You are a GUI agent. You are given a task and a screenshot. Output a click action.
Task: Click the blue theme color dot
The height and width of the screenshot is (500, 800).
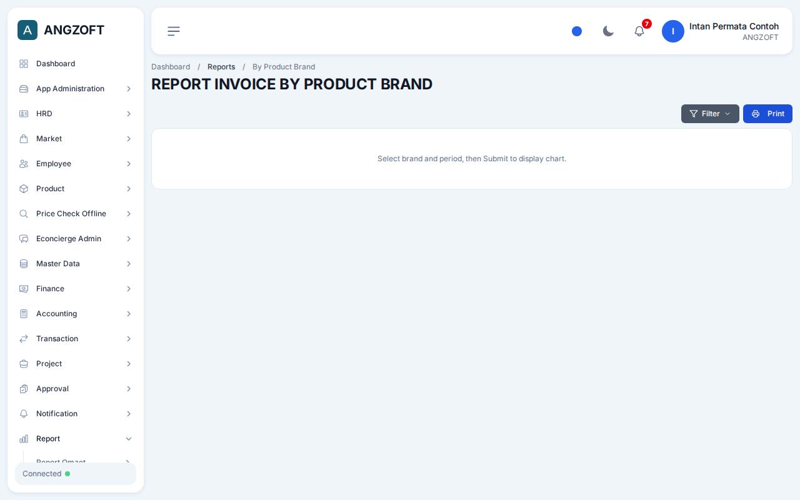coord(577,31)
